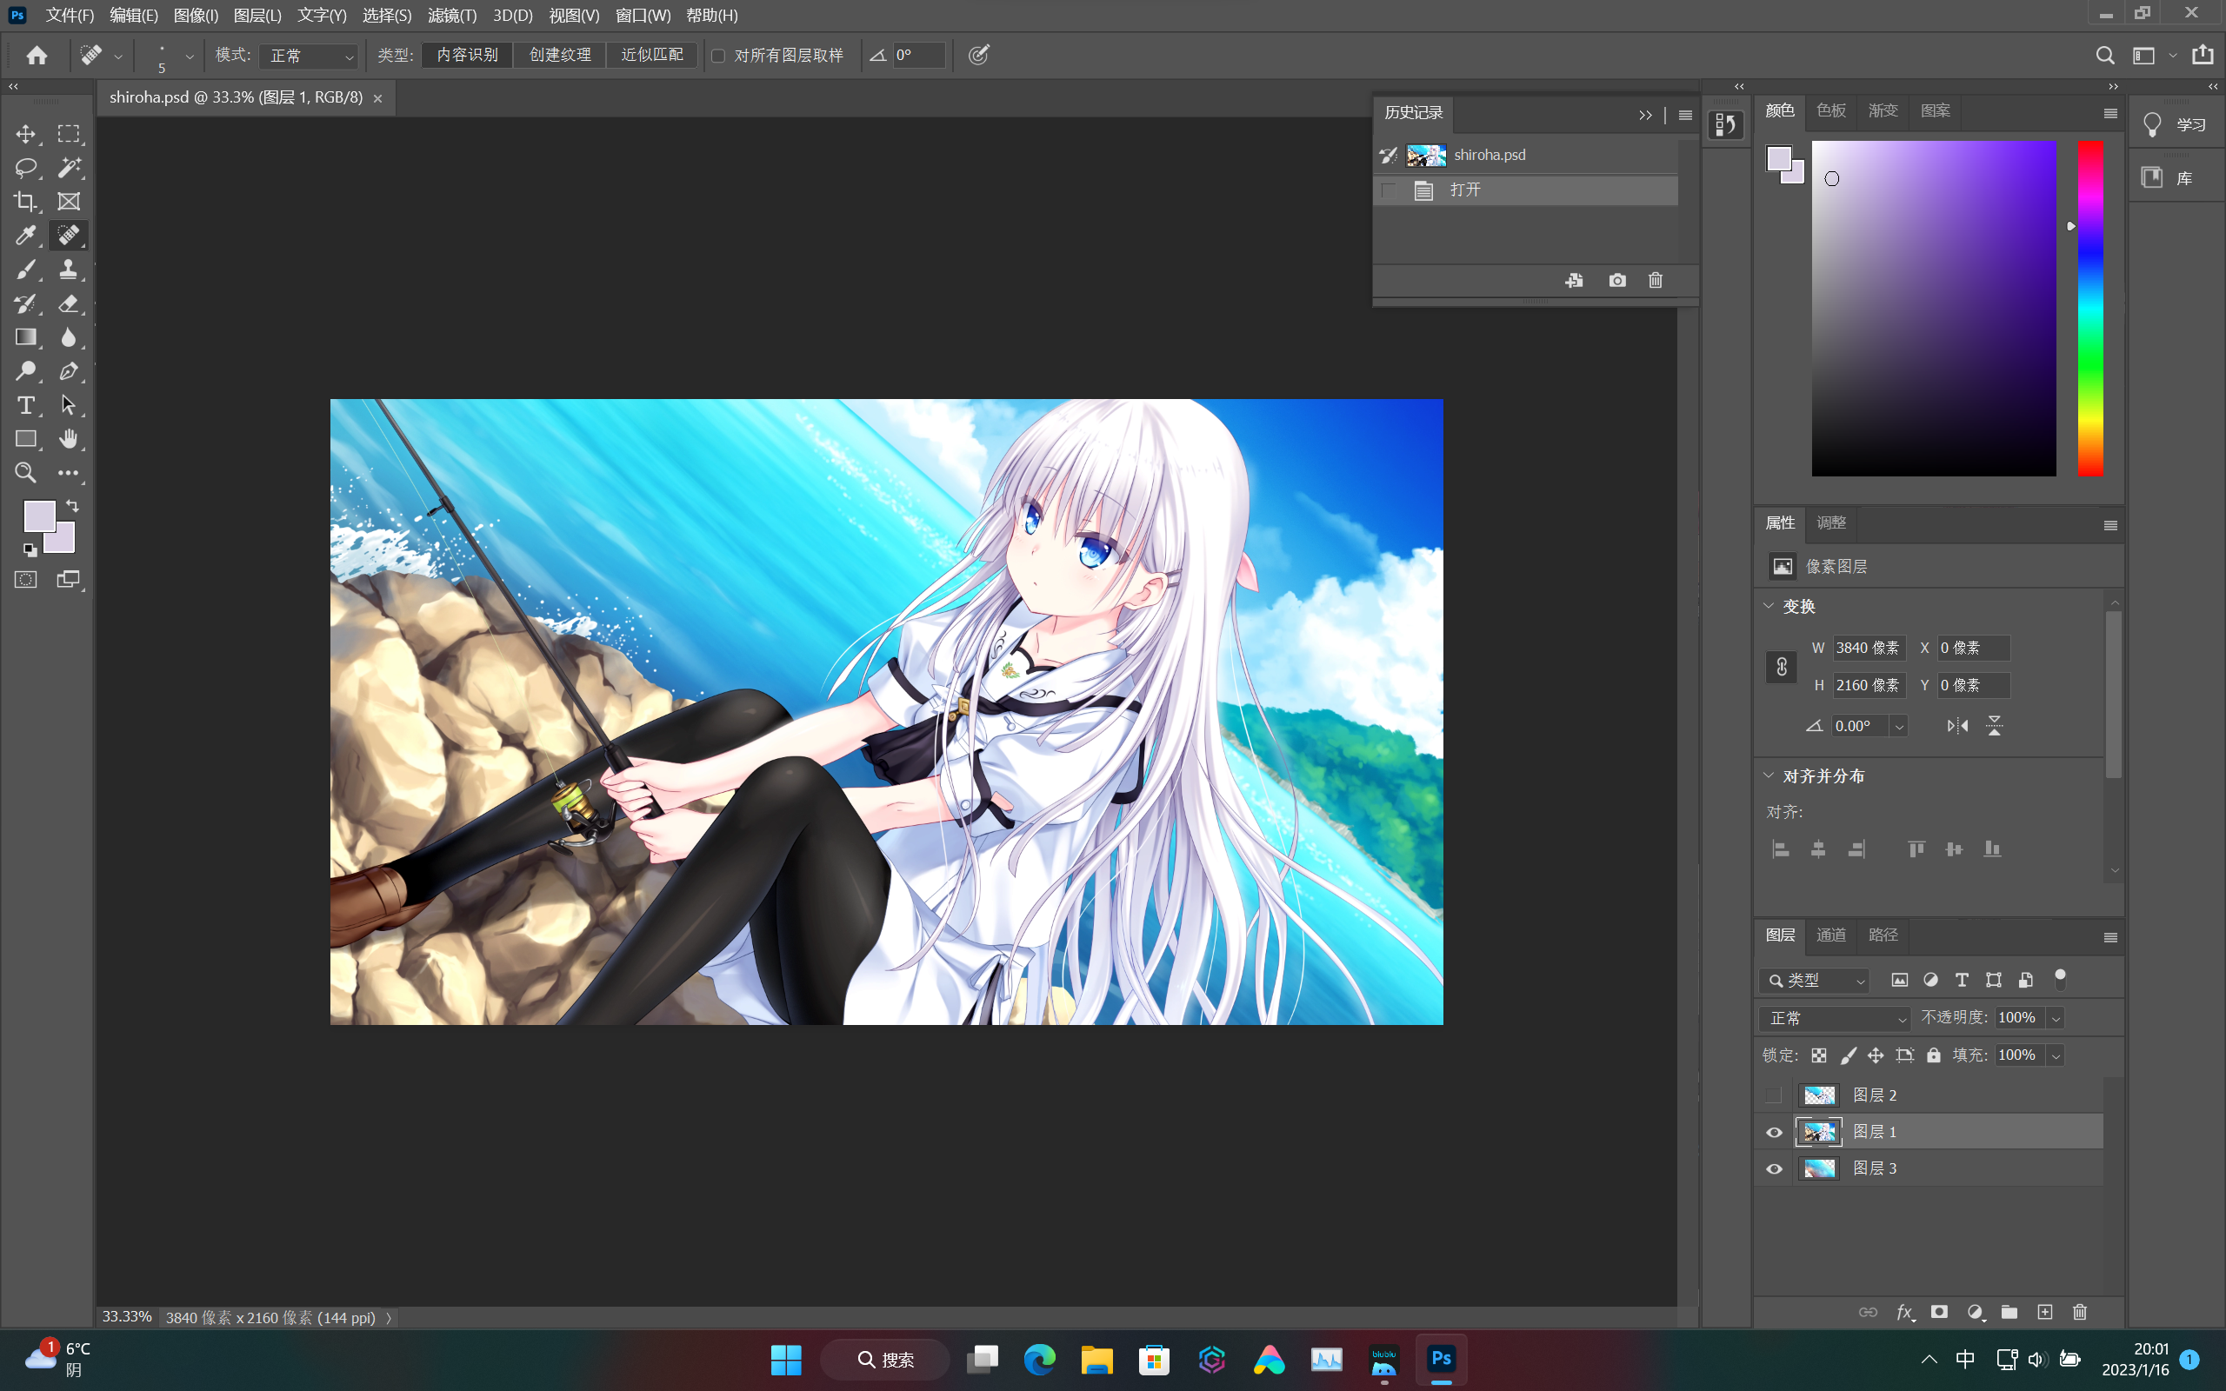Viewport: 2226px width, 1391px height.
Task: Flip layer horizontally in Properties
Action: pyautogui.click(x=1957, y=726)
